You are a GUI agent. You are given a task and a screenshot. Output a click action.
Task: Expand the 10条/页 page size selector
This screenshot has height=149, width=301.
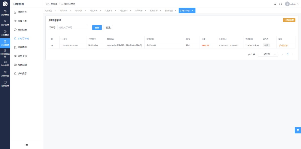[268, 54]
